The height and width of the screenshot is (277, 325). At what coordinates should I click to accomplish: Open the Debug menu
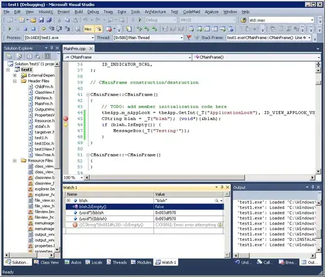tap(93, 12)
